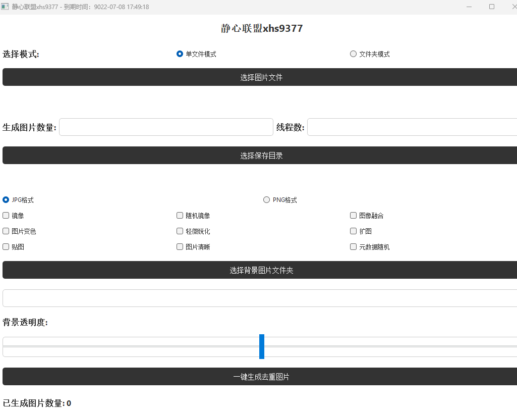Click the 线程数 input field
The height and width of the screenshot is (410, 517).
click(x=412, y=127)
